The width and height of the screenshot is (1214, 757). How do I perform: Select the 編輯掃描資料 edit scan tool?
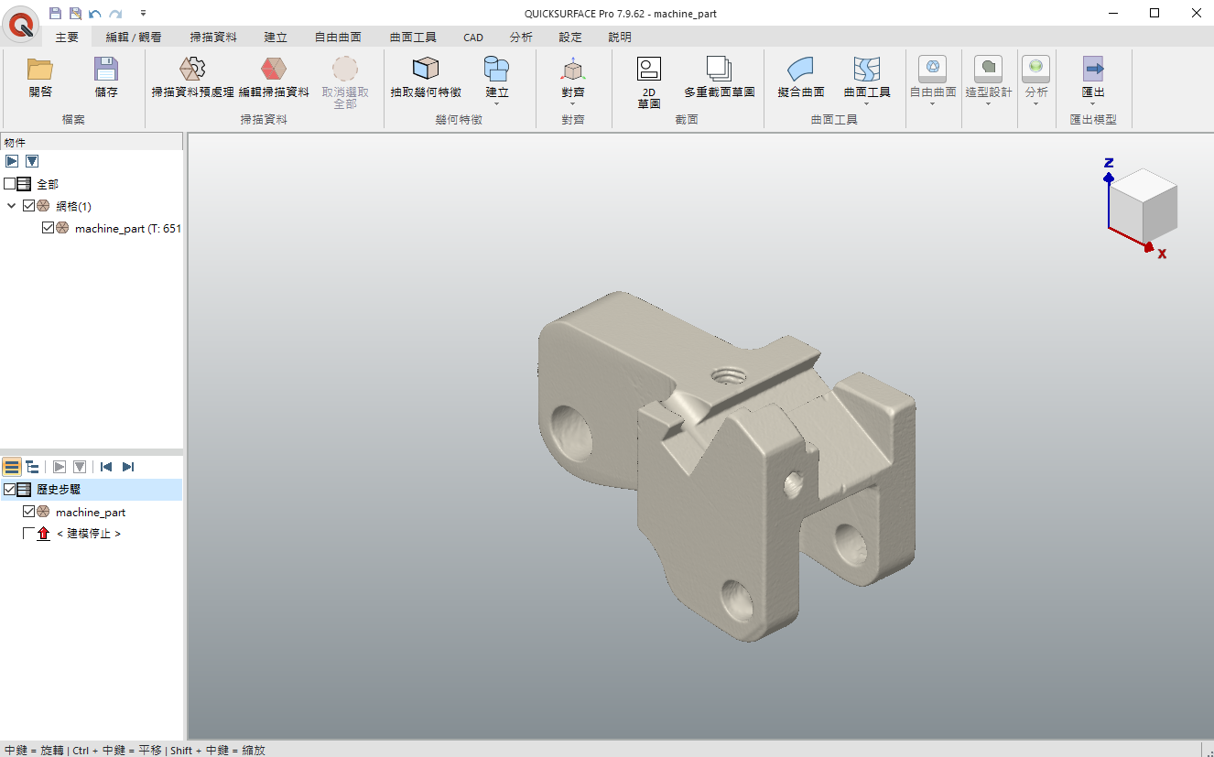274,70
